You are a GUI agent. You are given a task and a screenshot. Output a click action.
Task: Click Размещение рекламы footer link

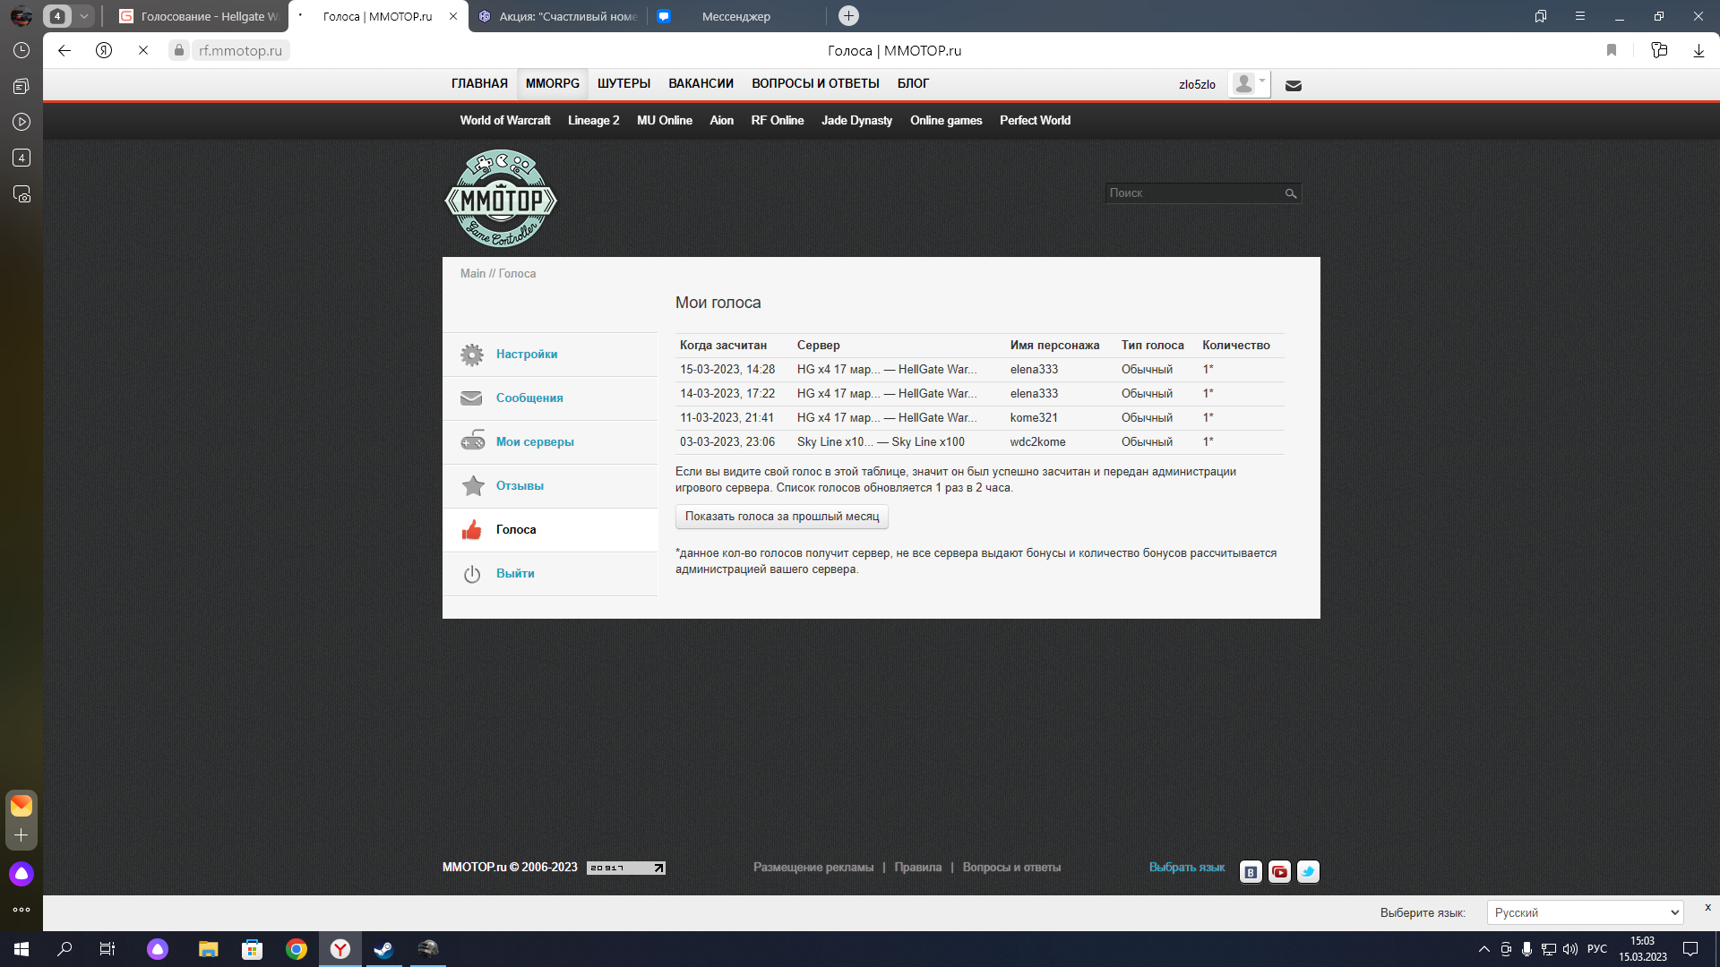[x=813, y=868]
